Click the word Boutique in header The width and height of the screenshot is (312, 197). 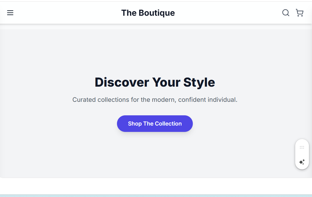pos(157,13)
